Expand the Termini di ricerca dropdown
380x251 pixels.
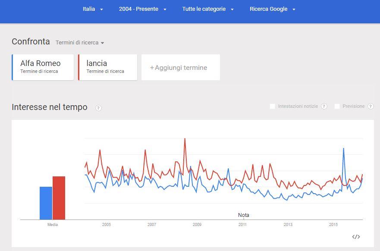click(x=80, y=43)
